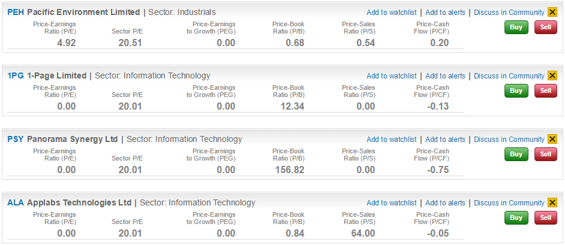This screenshot has height=245, width=565.
Task: Discuss Panorama Synergy in Community
Action: click(509, 140)
